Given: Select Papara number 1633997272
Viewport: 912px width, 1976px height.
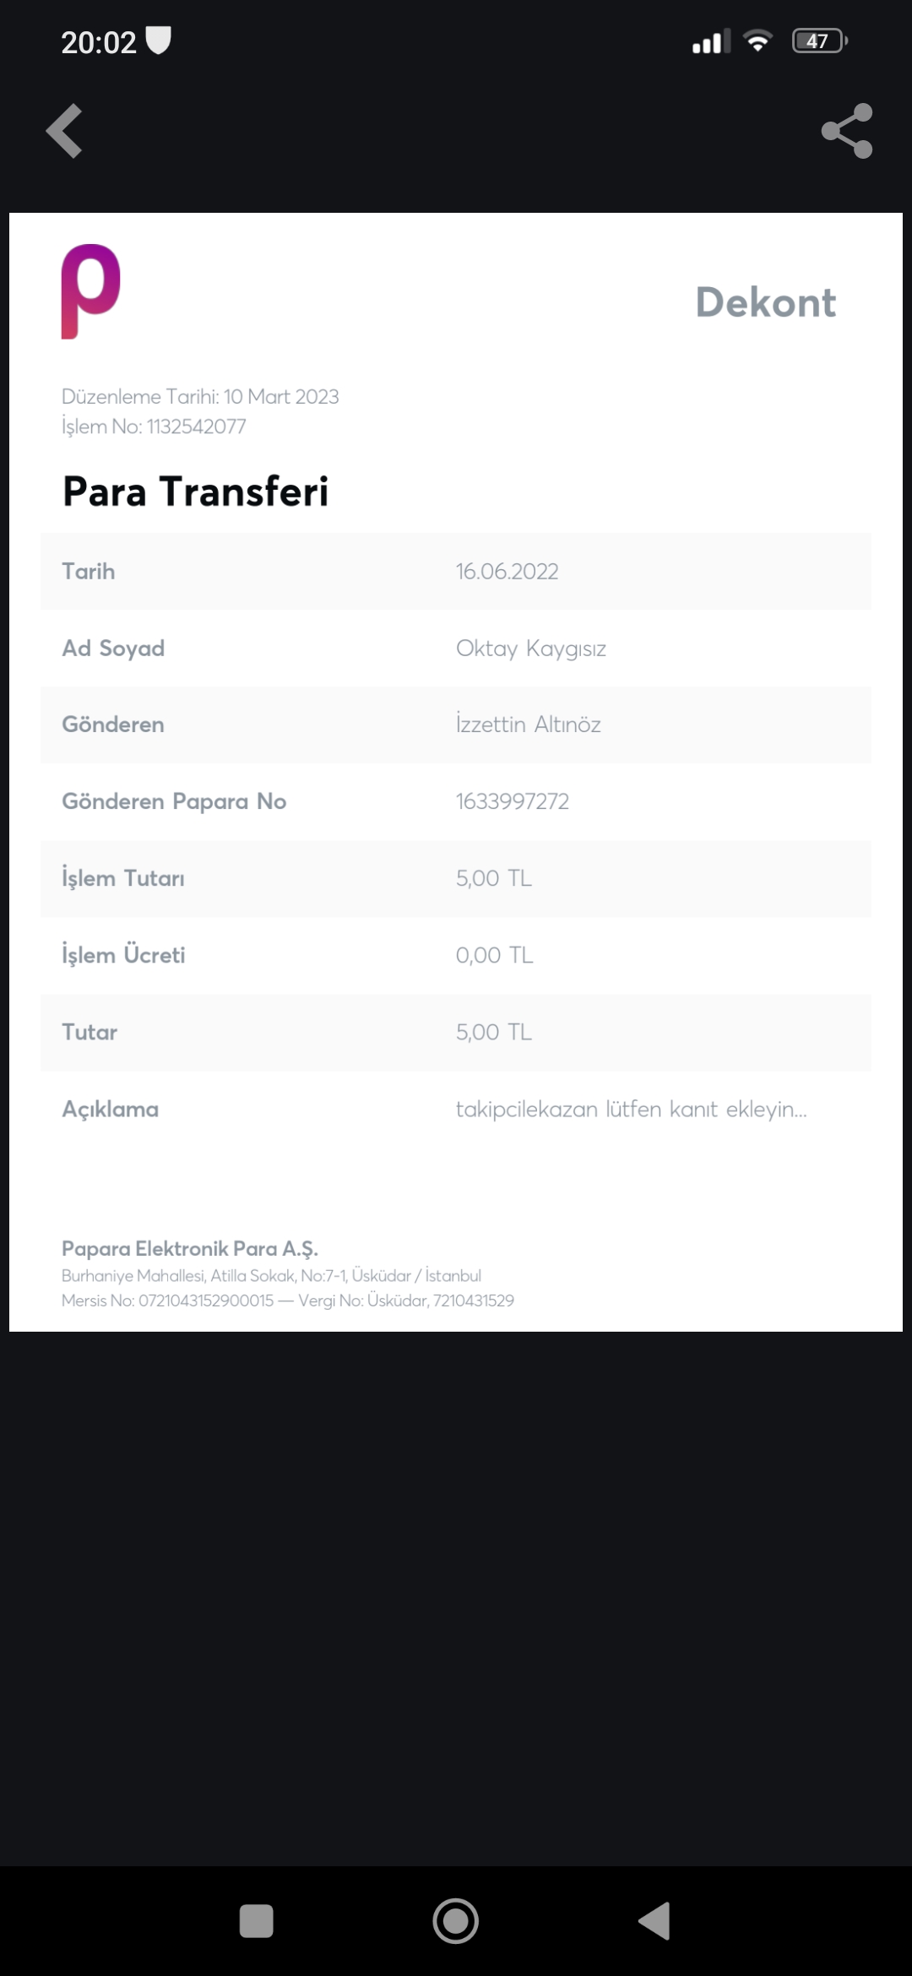Looking at the screenshot, I should [x=513, y=801].
